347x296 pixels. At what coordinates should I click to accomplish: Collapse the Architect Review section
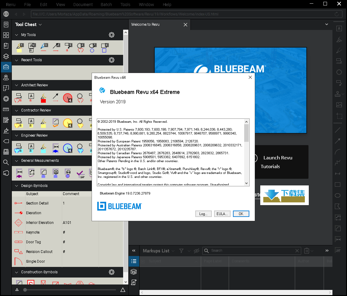coord(16,85)
